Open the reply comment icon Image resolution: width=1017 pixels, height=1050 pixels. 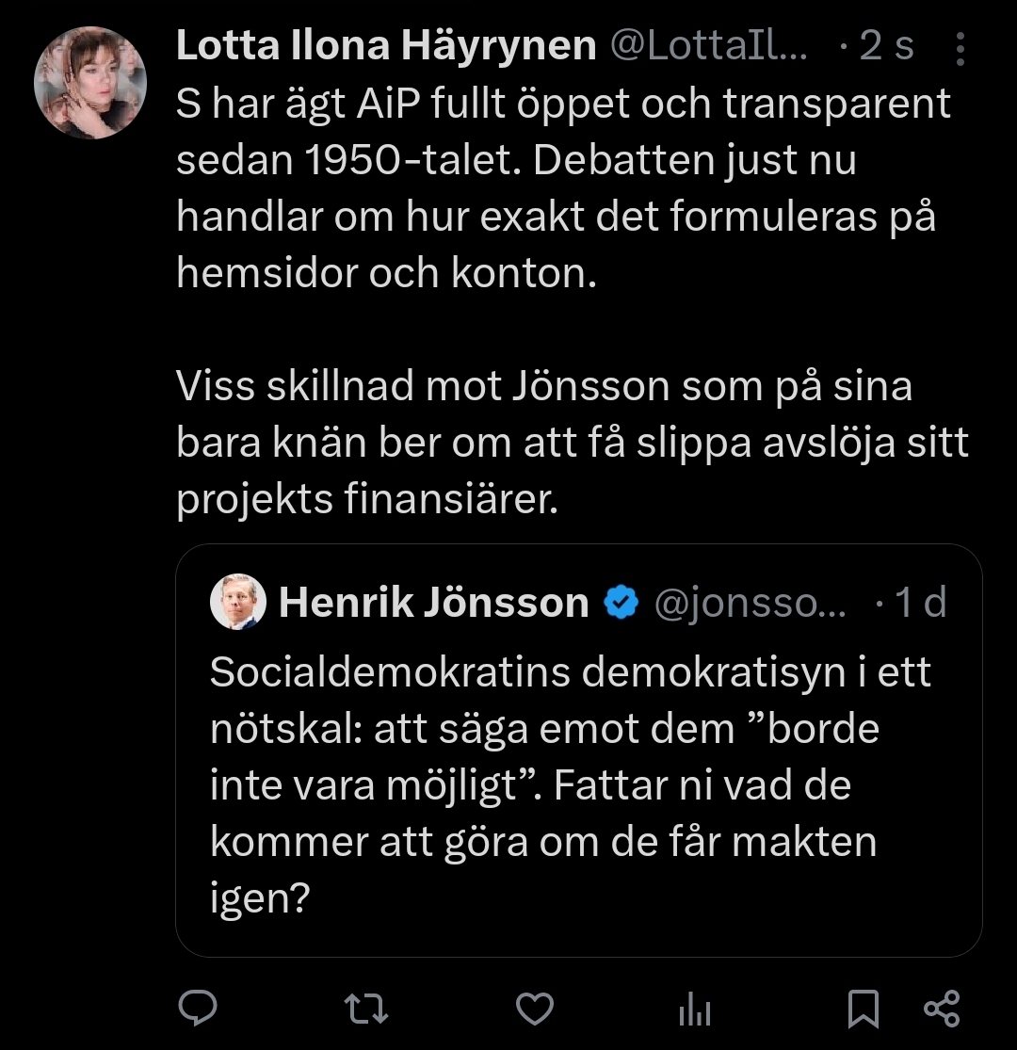198,1010
